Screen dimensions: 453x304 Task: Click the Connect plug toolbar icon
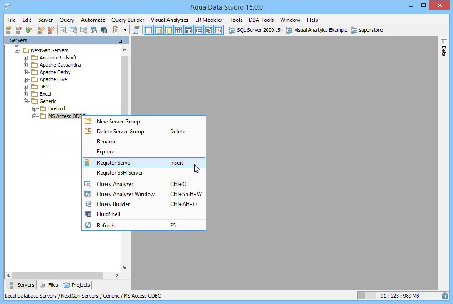tap(41, 29)
